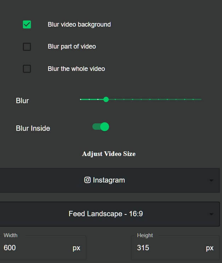Turn off the Blur Inside toggle
This screenshot has height=263, width=222.
point(101,127)
